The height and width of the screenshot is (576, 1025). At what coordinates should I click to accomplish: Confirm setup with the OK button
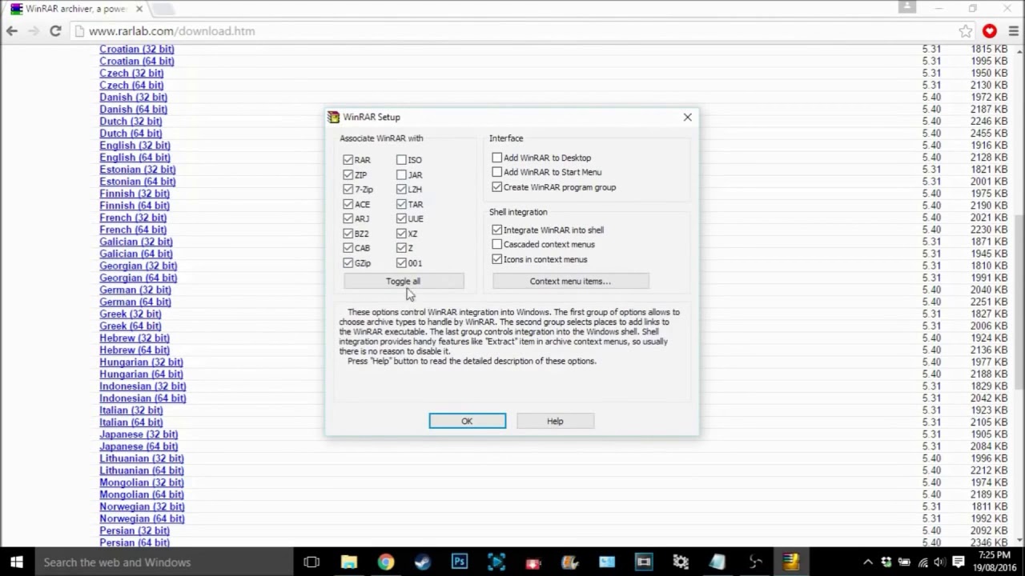click(x=467, y=421)
